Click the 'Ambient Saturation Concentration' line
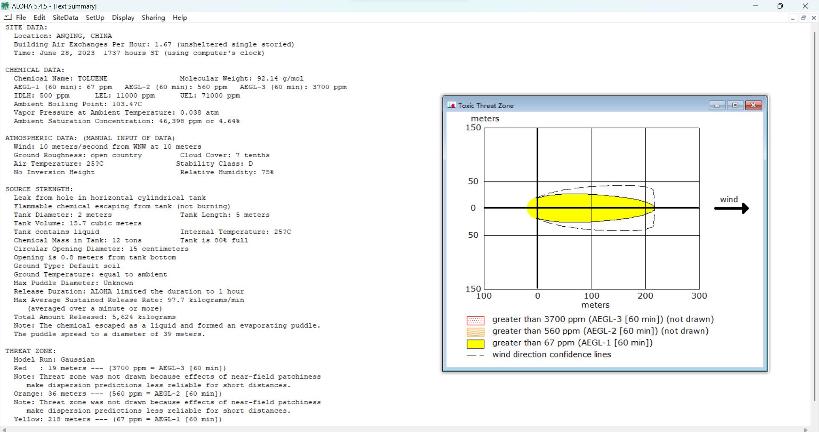Screen dimensions: 819x432 (127, 121)
